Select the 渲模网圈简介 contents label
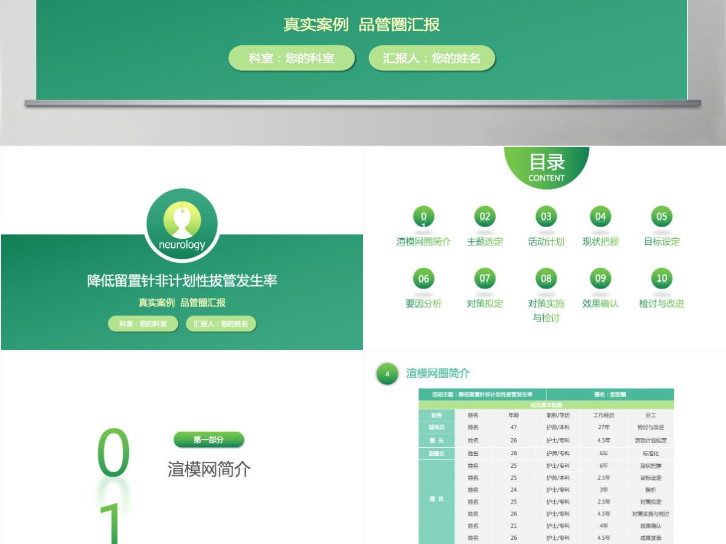The height and width of the screenshot is (544, 726). click(423, 242)
